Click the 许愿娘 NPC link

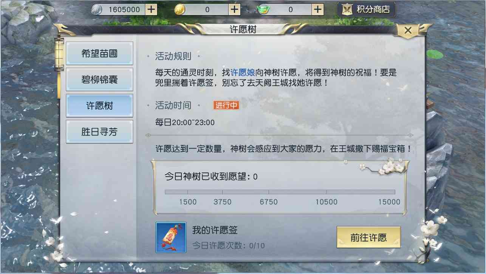pyautogui.click(x=243, y=72)
